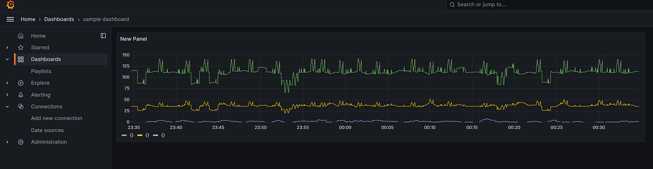653x169 pixels.
Task: Collapse the Dashboards section chevron
Action: click(7, 59)
